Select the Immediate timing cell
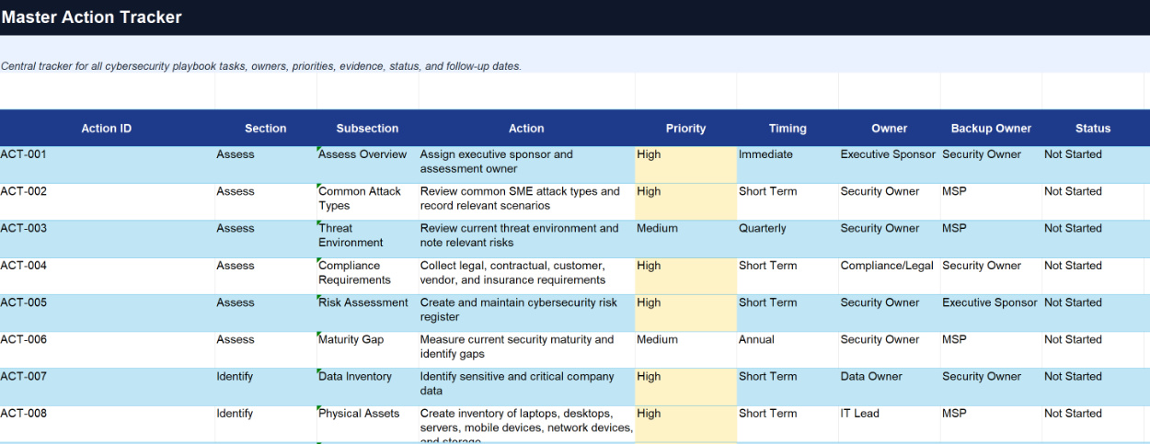Image resolution: width=1150 pixels, height=444 pixels. 788,165
